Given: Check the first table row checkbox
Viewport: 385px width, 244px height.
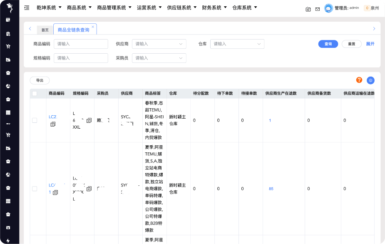Looking at the screenshot, I should (x=35, y=120).
